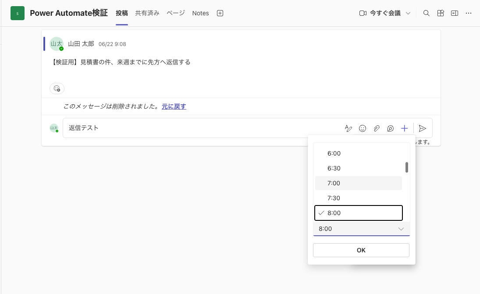Screen dimensions: 480x294
Task: Confirm with the OK button
Action: click(x=361, y=250)
